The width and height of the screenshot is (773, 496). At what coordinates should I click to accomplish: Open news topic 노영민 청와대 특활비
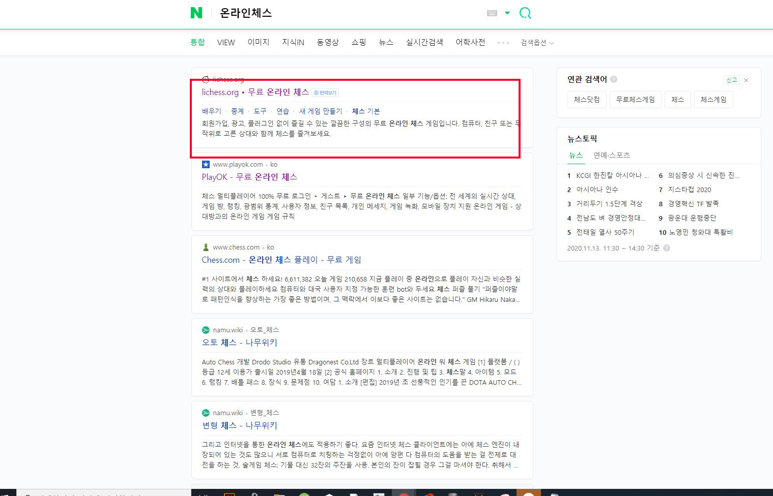[701, 232]
